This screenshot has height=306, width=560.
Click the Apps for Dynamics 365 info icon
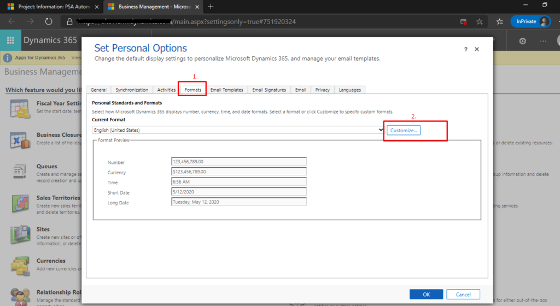[8, 57]
